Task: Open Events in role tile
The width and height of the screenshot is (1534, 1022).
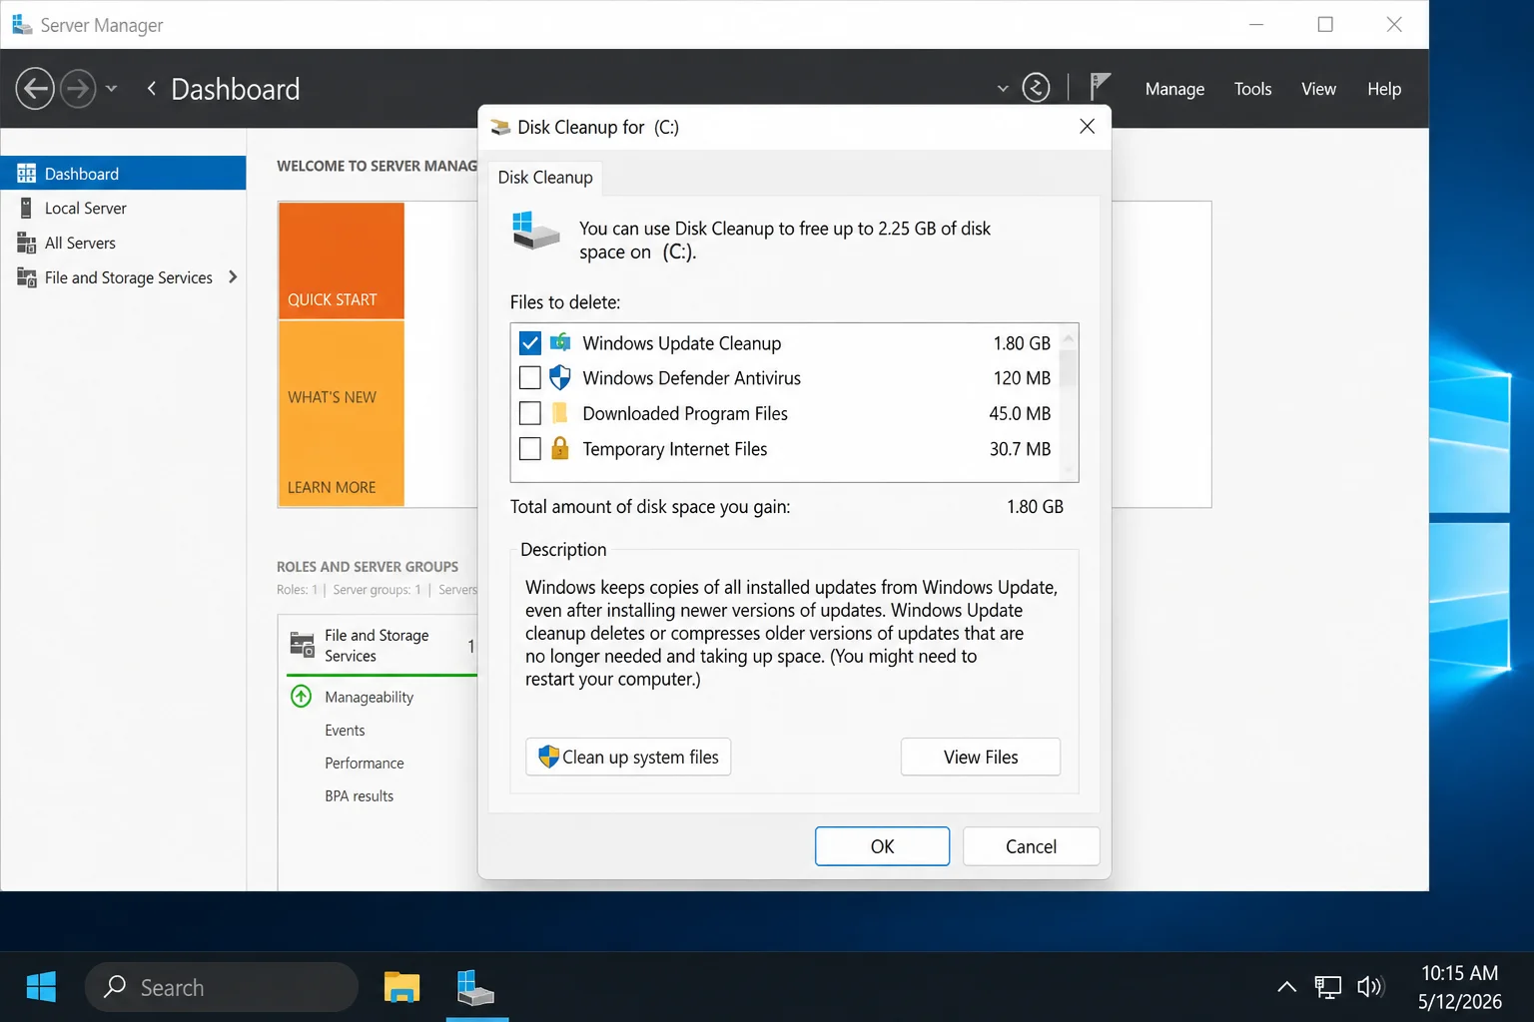Action: point(345,731)
